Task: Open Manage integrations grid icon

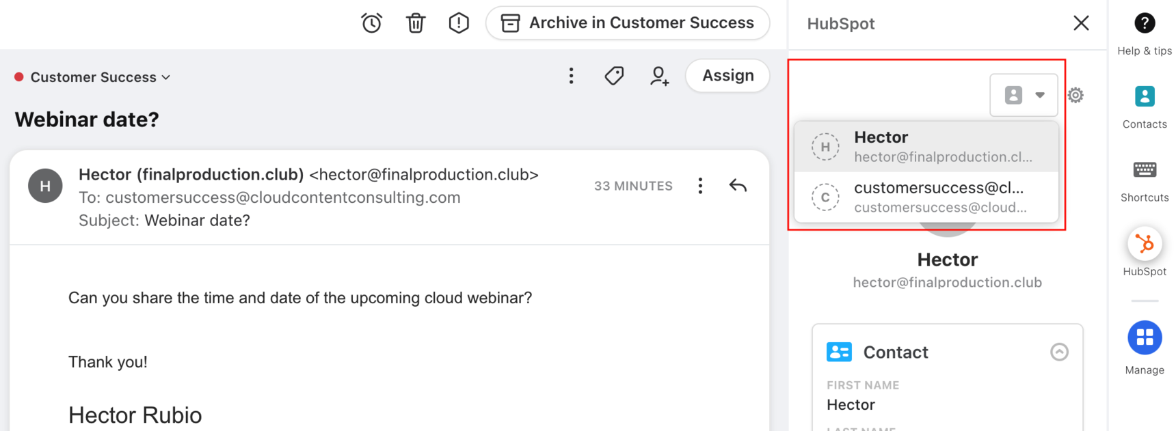Action: 1145,348
